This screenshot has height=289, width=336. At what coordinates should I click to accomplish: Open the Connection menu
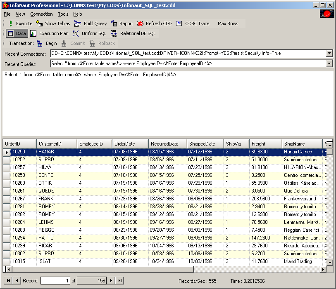click(41, 14)
